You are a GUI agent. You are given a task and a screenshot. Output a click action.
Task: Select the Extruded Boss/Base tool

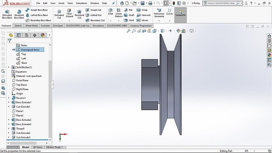(7, 14)
